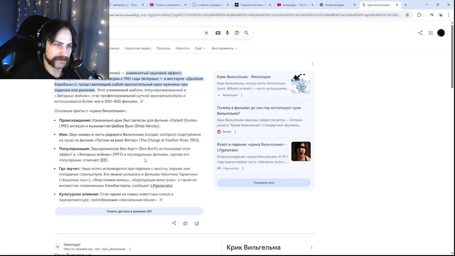
Task: Click the source link icon after 200–400 фильмах
Action: tap(141, 101)
